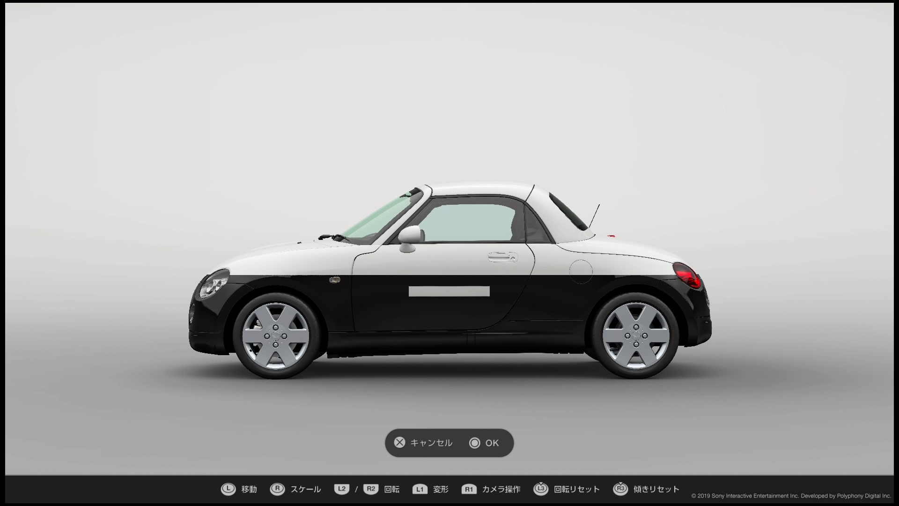Click the Sony copyright notice text

tap(791, 496)
